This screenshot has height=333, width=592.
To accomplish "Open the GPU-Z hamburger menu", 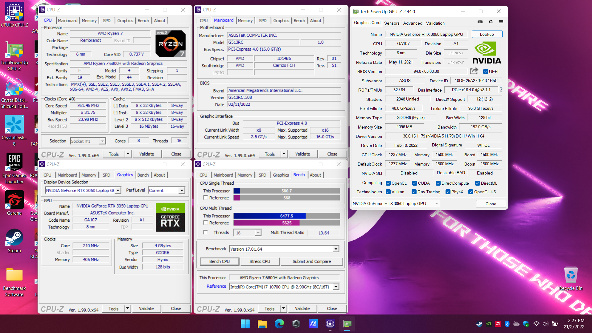I will pyautogui.click(x=501, y=22).
